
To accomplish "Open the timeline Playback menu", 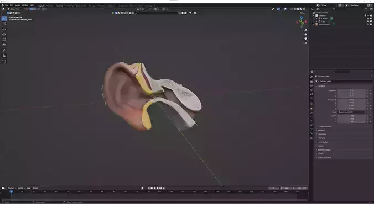I will 11,188.
